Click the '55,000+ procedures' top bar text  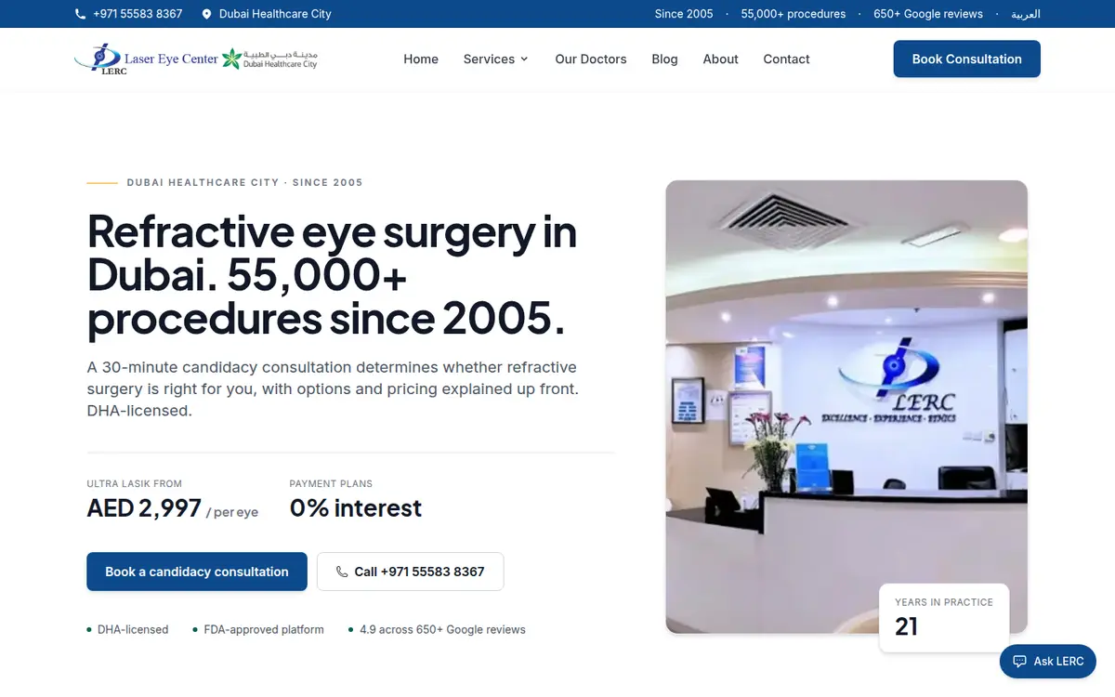click(x=794, y=14)
